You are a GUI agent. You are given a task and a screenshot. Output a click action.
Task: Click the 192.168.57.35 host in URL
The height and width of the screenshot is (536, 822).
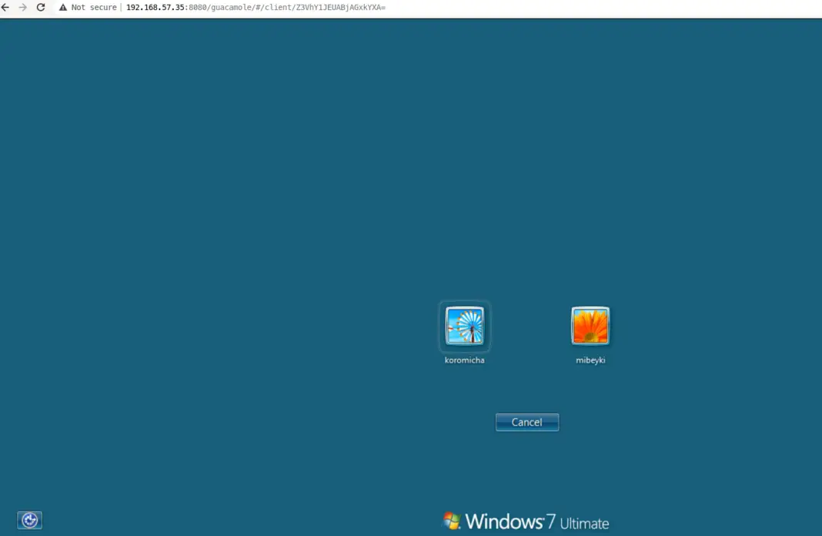[x=155, y=8]
